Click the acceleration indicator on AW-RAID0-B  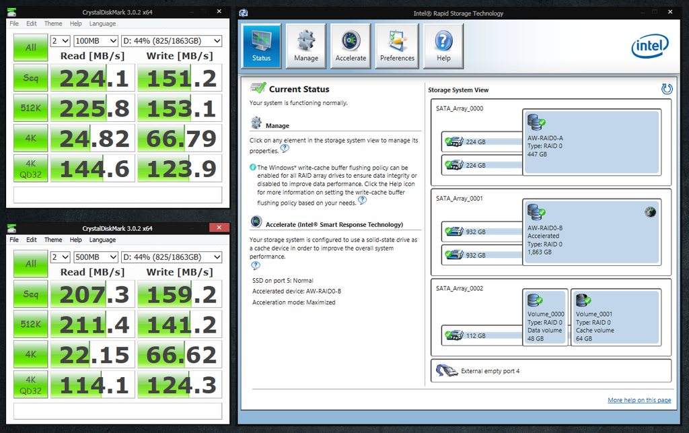tap(650, 212)
